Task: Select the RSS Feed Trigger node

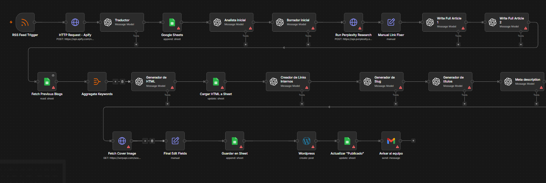Action: point(25,22)
